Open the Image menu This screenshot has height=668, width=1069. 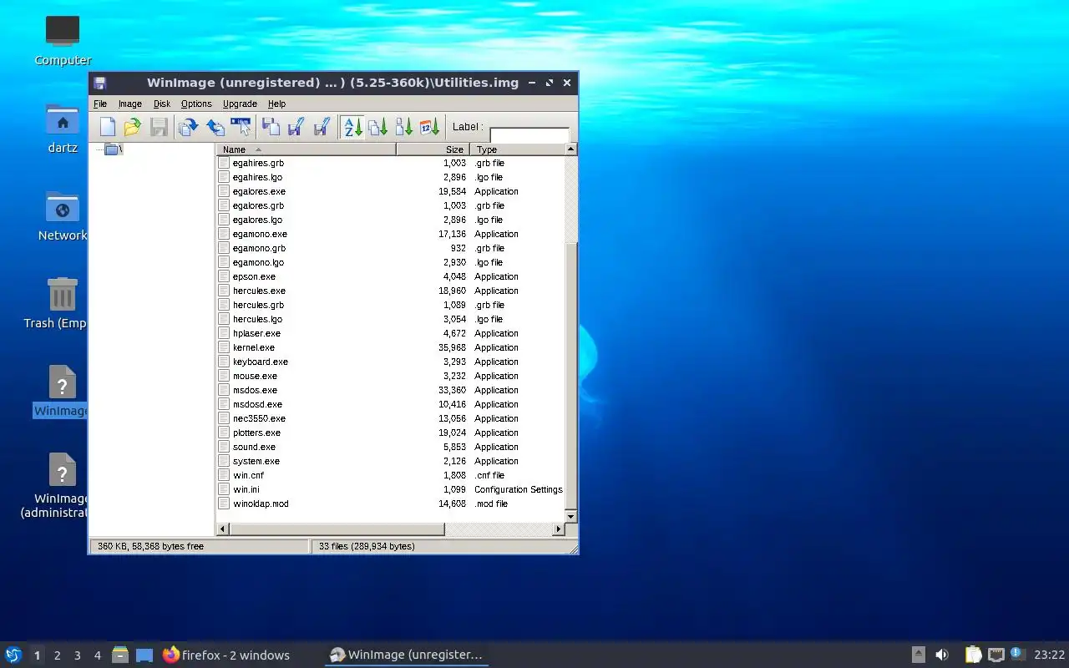[129, 104]
